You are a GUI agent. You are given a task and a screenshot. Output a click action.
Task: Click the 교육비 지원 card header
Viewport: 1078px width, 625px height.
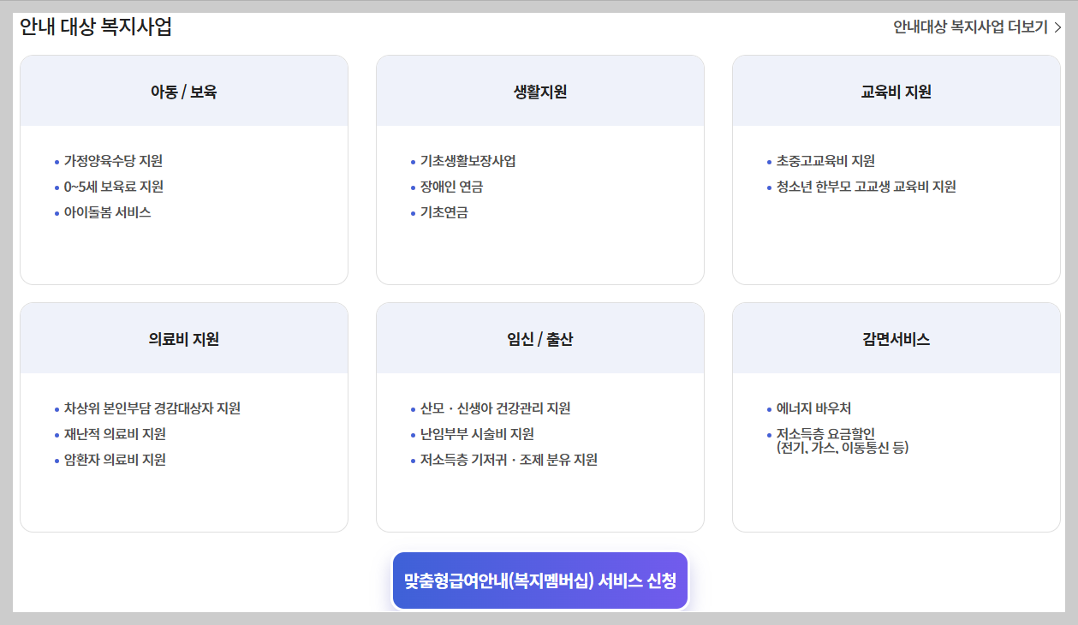coord(896,90)
